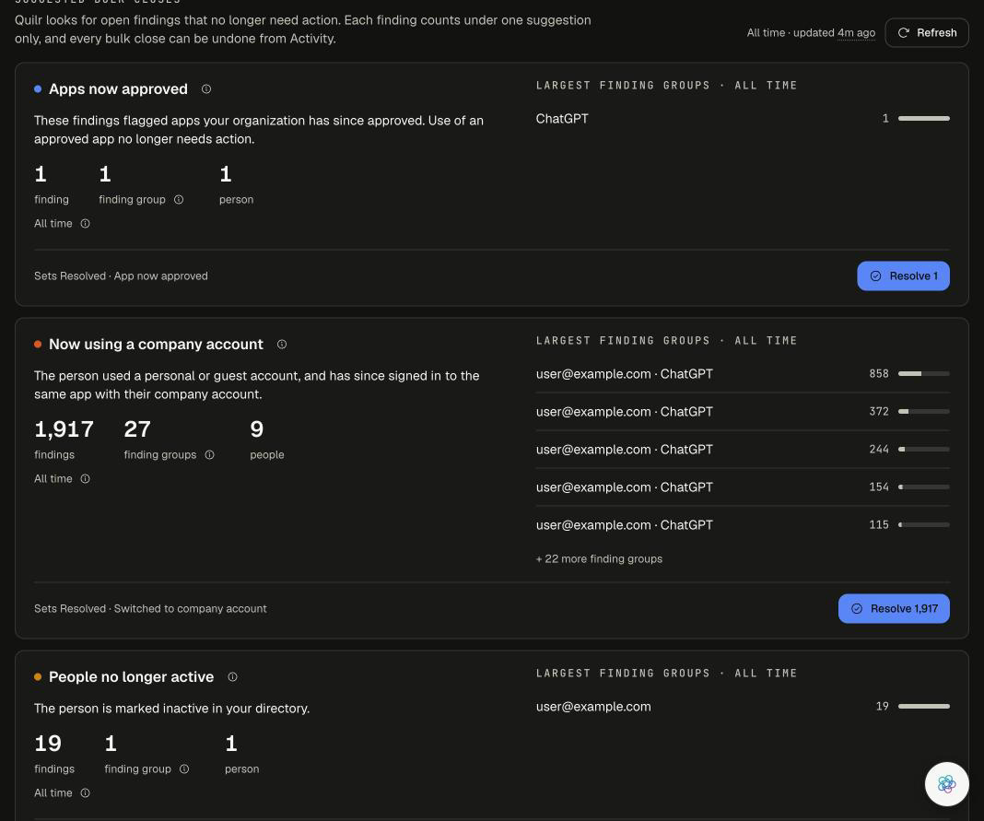Viewport: 984px width, 821px height.
Task: Click 'Sets Resolved · Switched to company account' text
Action: 150,609
